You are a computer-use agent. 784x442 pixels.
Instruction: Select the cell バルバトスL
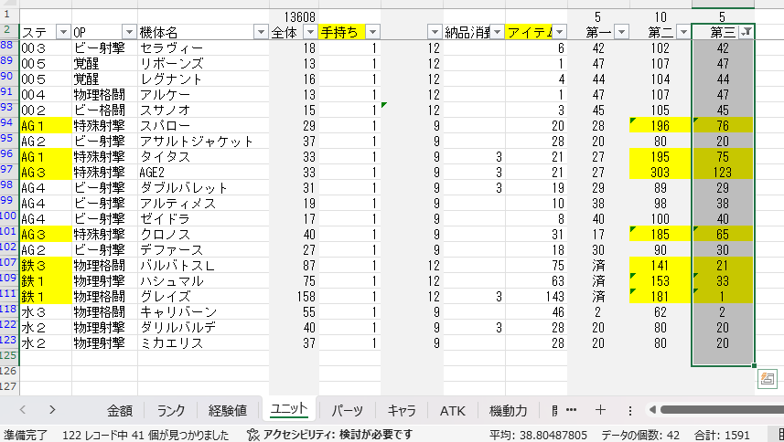[203, 266]
